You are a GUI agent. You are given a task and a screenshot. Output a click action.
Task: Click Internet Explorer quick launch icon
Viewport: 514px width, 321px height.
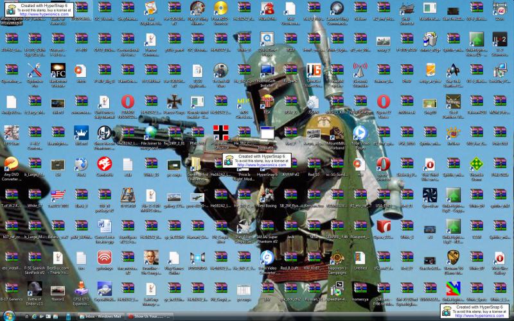pyautogui.click(x=35, y=317)
